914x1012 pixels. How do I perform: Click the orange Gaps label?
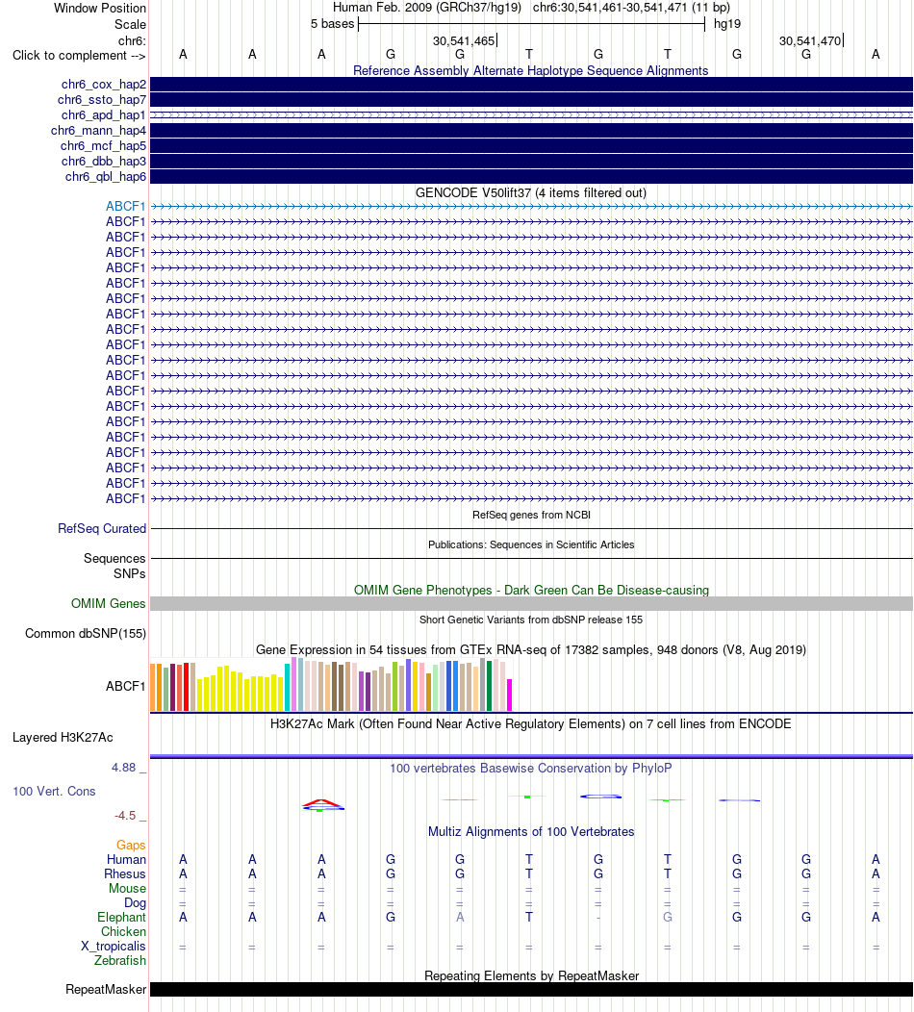[131, 846]
